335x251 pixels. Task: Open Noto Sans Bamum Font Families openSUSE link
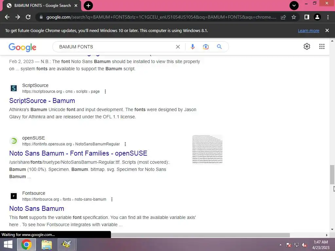tap(78, 154)
